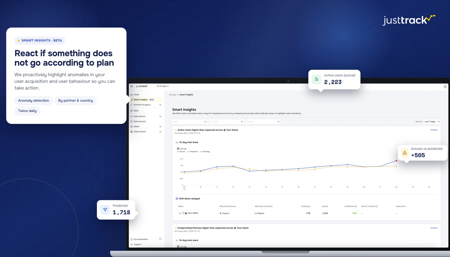Open the Go to app dropdown
Viewport: 450px width, 257px height.
(163, 86)
